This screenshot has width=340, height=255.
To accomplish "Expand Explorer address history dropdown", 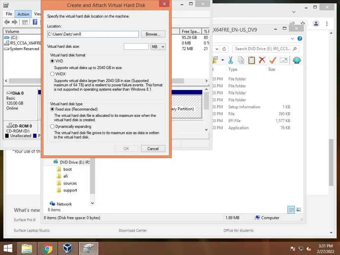I will click(x=217, y=49).
